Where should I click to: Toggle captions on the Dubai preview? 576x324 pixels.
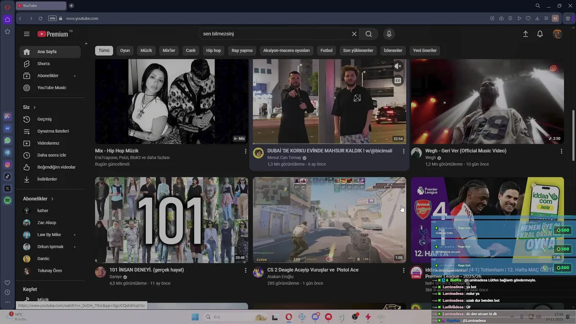pyautogui.click(x=398, y=81)
